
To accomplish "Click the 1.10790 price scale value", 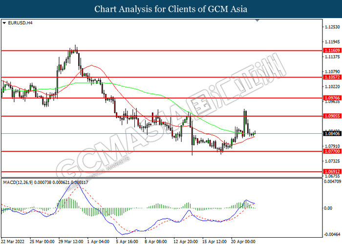I will coord(332,72).
